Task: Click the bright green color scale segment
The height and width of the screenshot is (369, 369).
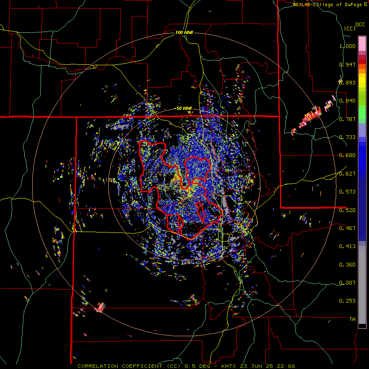Action: tap(362, 112)
